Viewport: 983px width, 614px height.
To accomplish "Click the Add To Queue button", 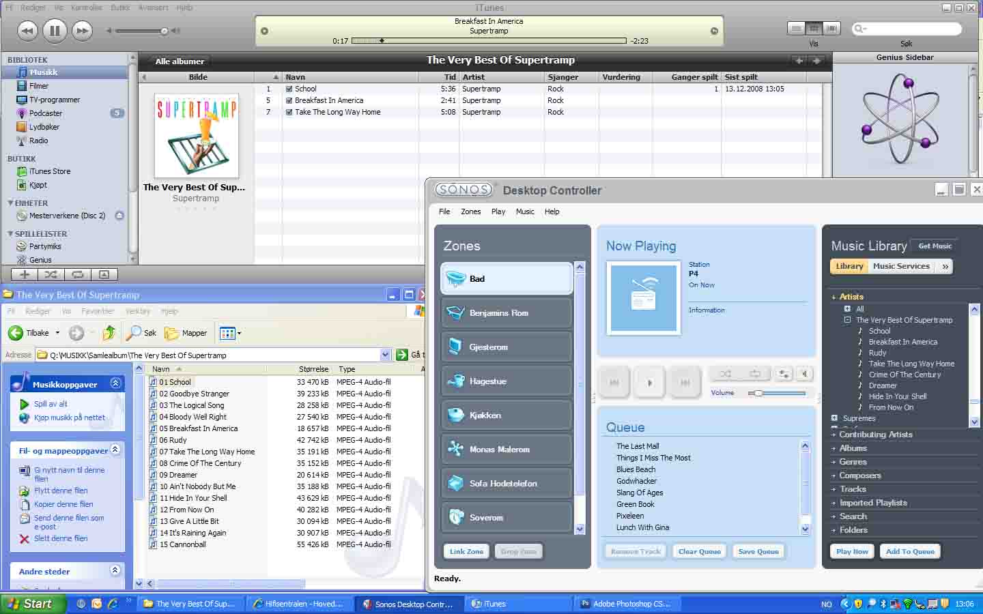I will click(909, 552).
